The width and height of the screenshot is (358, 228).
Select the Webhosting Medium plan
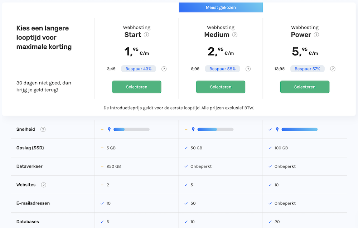tap(221, 87)
